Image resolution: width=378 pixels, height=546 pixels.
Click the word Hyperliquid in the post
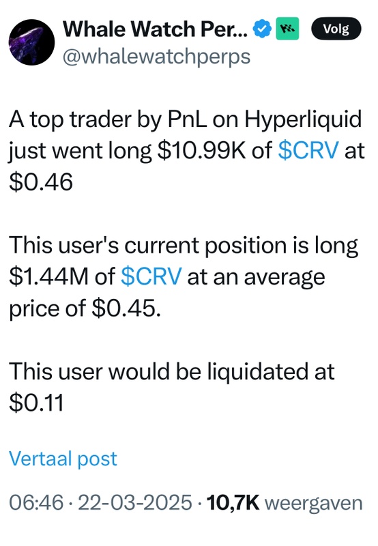click(303, 120)
